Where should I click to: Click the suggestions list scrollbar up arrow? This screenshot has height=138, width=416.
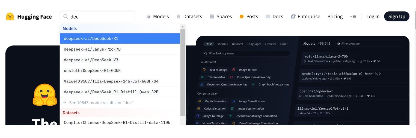(x=183, y=27)
